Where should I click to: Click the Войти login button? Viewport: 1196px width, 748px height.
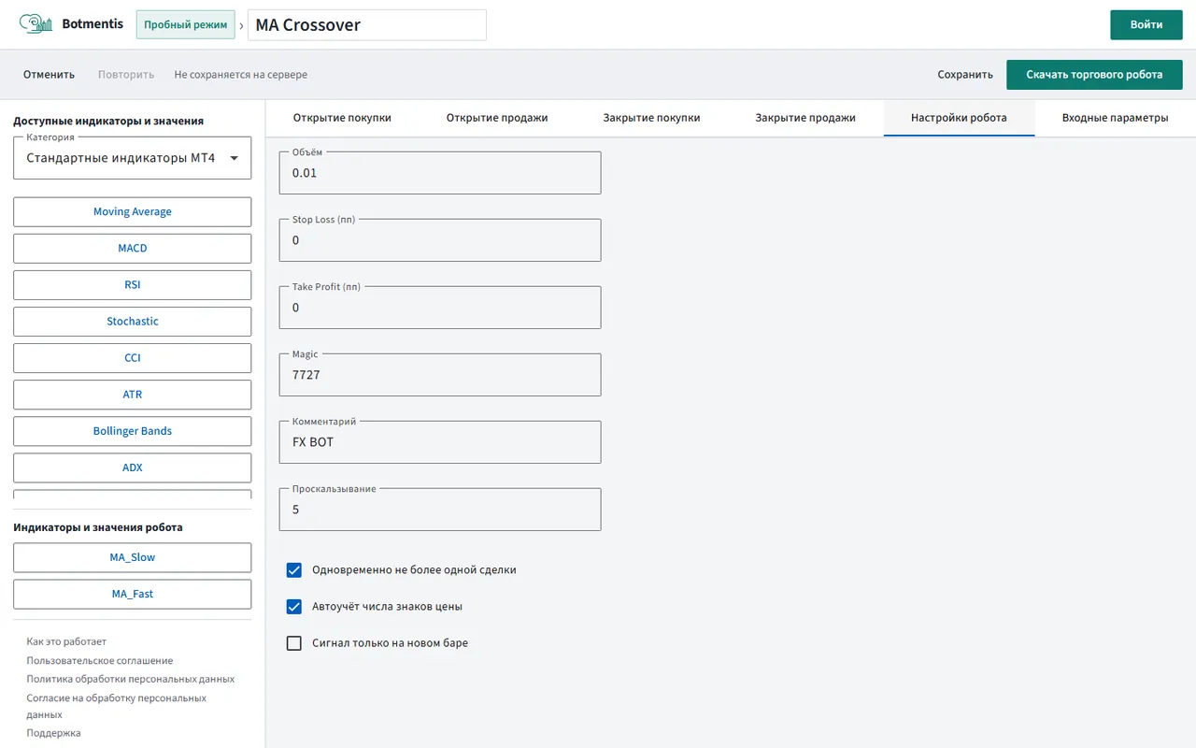1146,24
